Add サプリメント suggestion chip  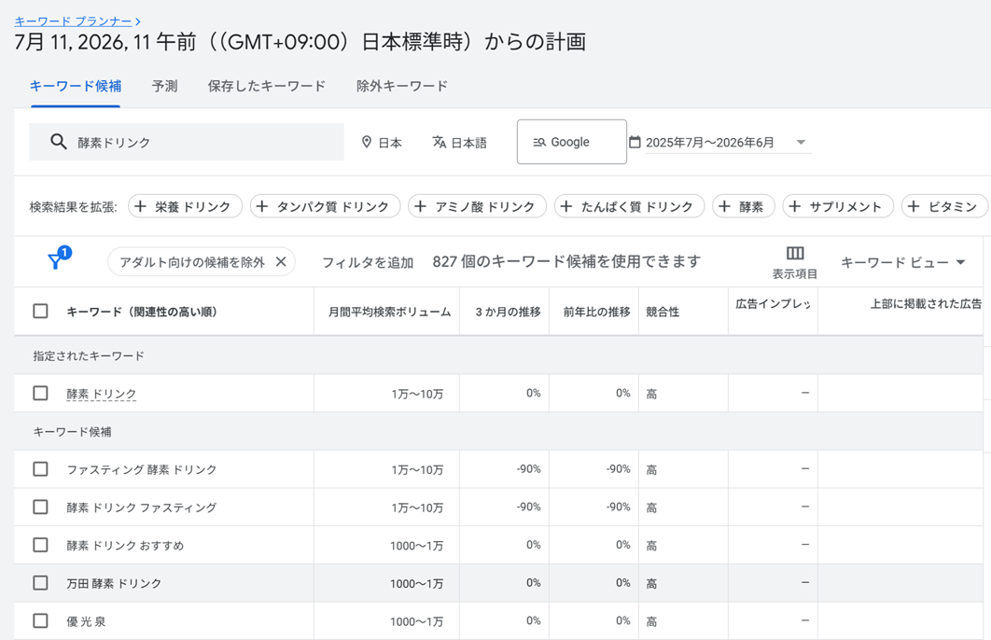(x=838, y=206)
